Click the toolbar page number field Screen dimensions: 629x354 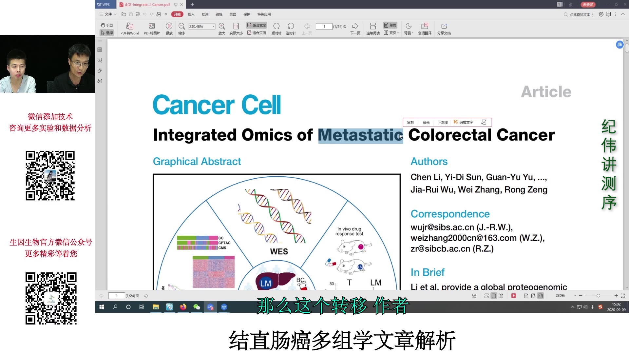(x=324, y=27)
